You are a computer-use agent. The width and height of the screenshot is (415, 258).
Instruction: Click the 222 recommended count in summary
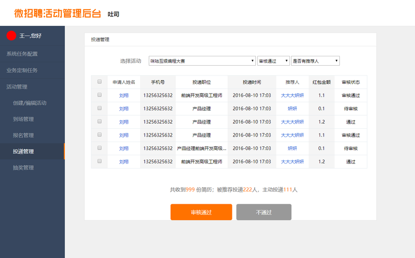point(247,190)
